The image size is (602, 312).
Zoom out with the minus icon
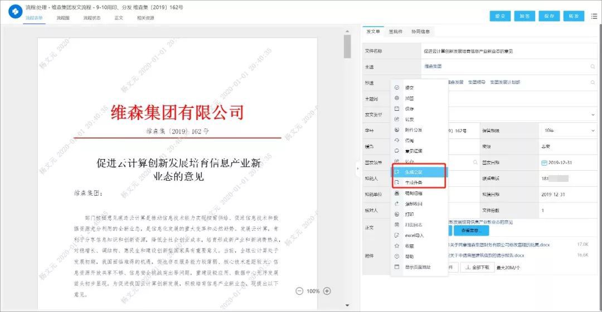pos(299,291)
